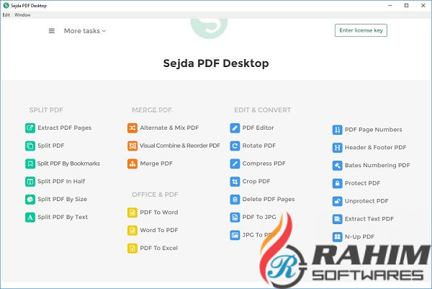Open the Split PDF By Size link

click(x=62, y=200)
